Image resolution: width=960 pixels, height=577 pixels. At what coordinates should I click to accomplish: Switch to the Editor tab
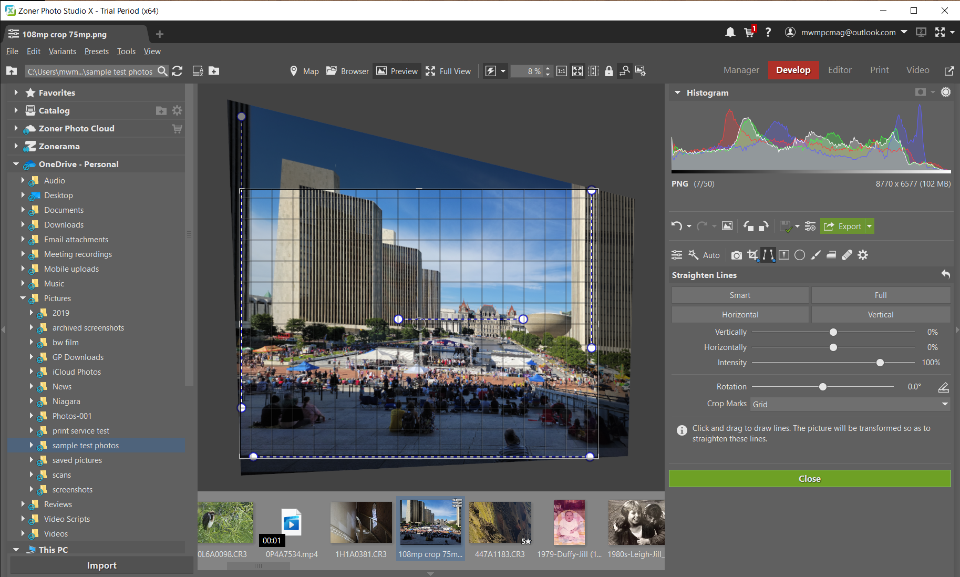(839, 70)
